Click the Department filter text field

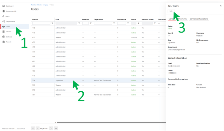coord(103,23)
